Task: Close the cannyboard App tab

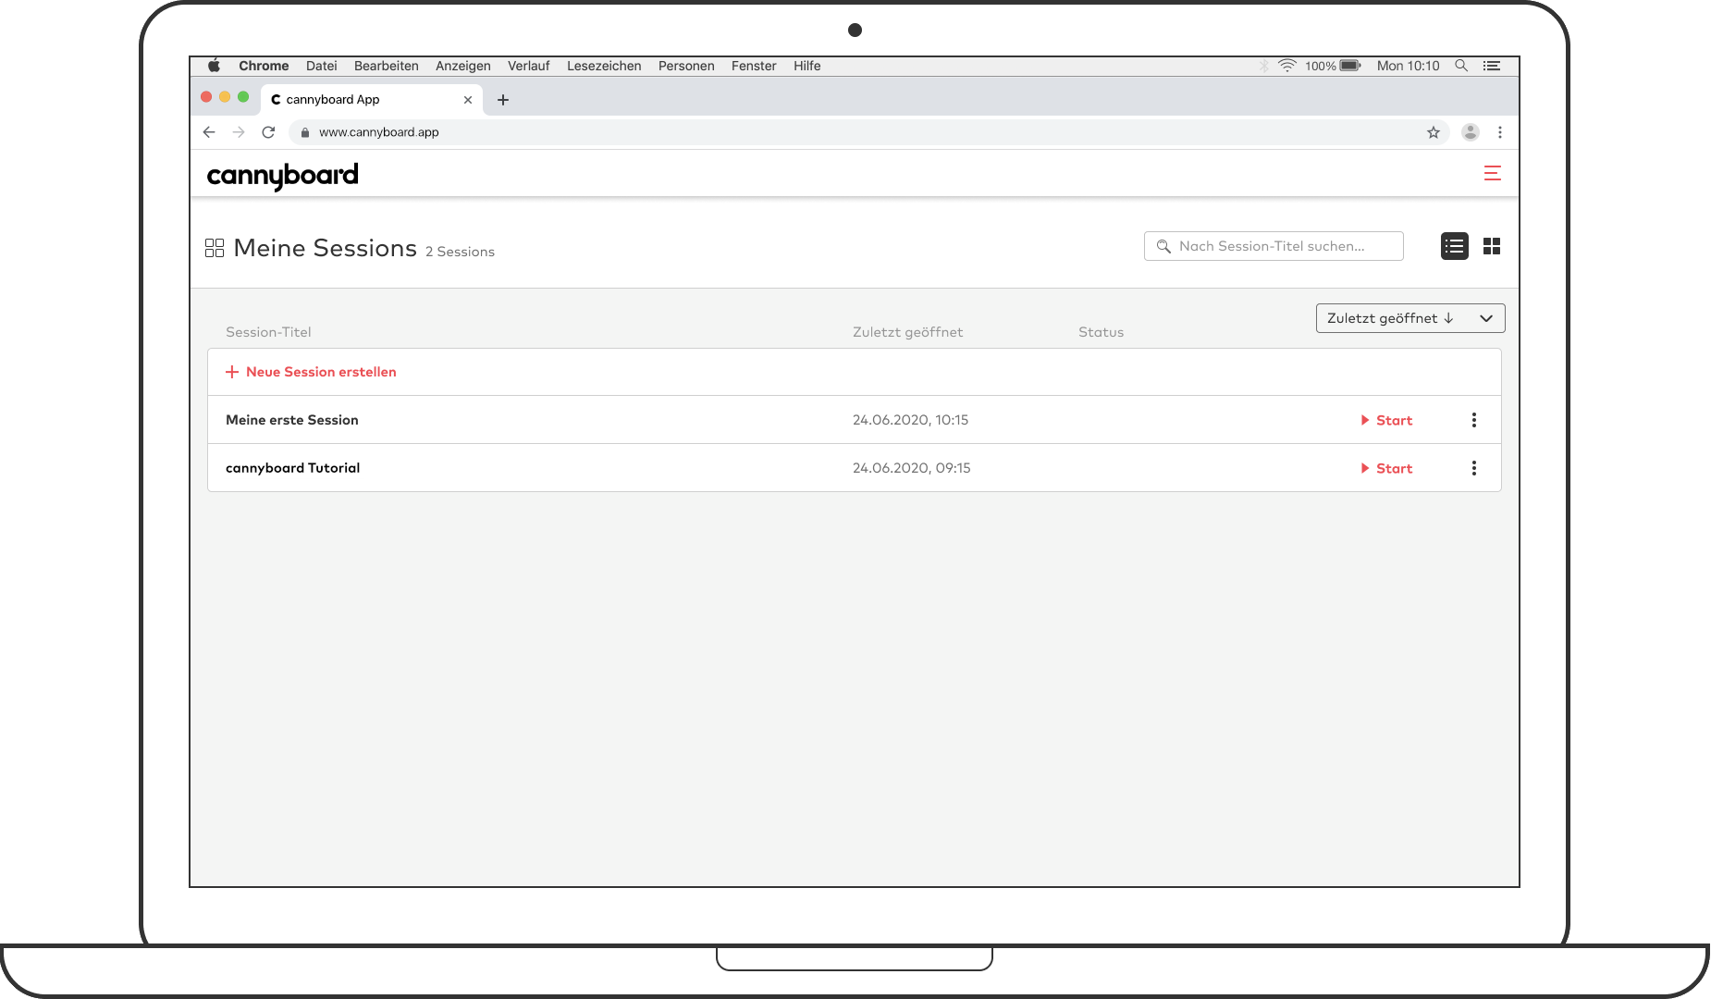Action: click(x=468, y=100)
